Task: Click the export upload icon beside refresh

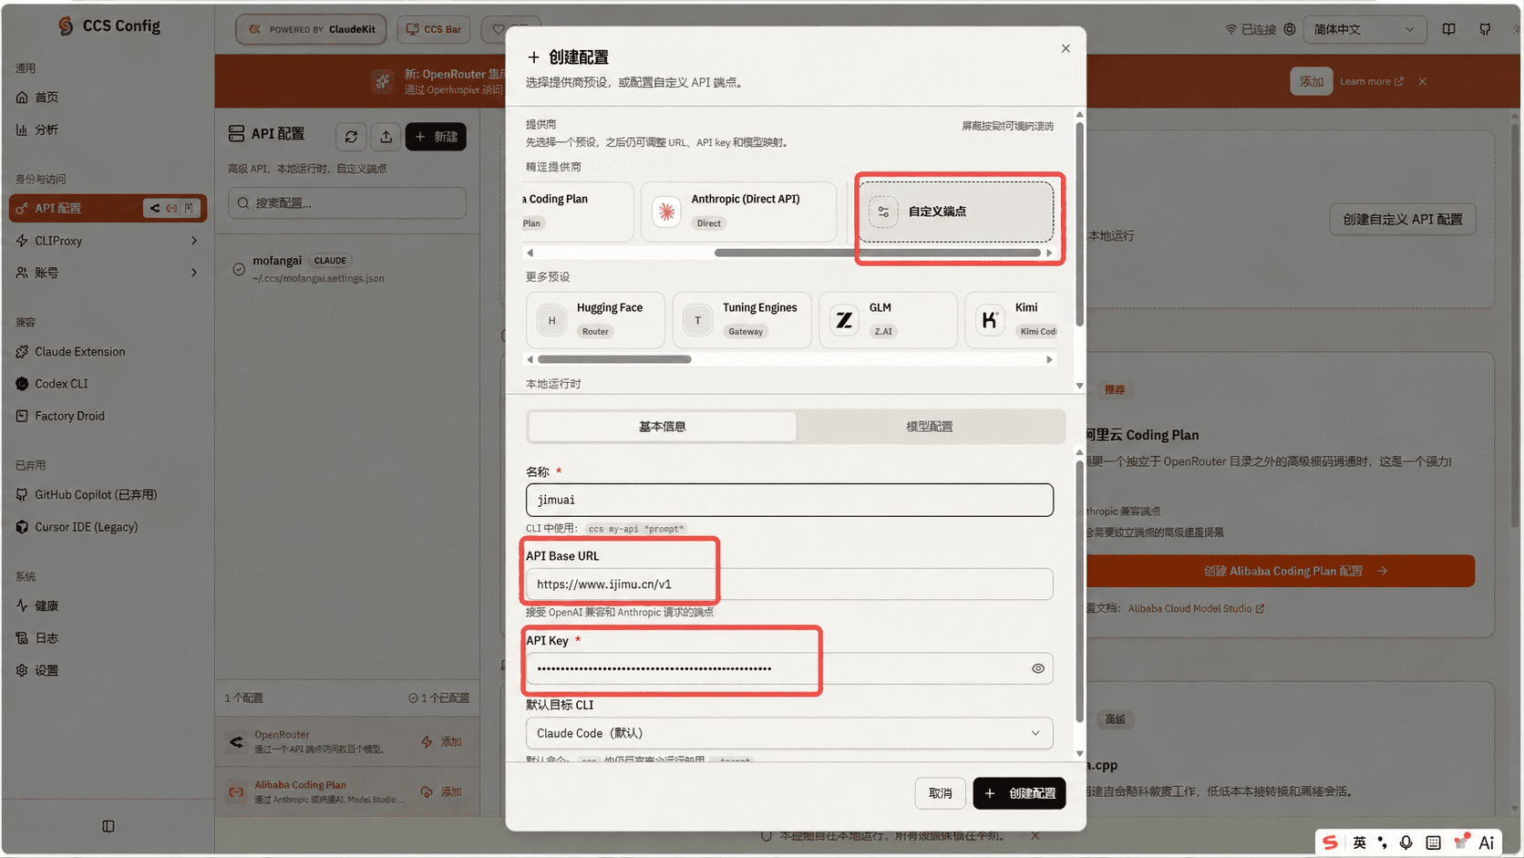Action: point(386,137)
